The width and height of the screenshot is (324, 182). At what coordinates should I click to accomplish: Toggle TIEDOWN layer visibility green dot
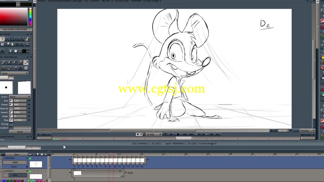pos(30,159)
